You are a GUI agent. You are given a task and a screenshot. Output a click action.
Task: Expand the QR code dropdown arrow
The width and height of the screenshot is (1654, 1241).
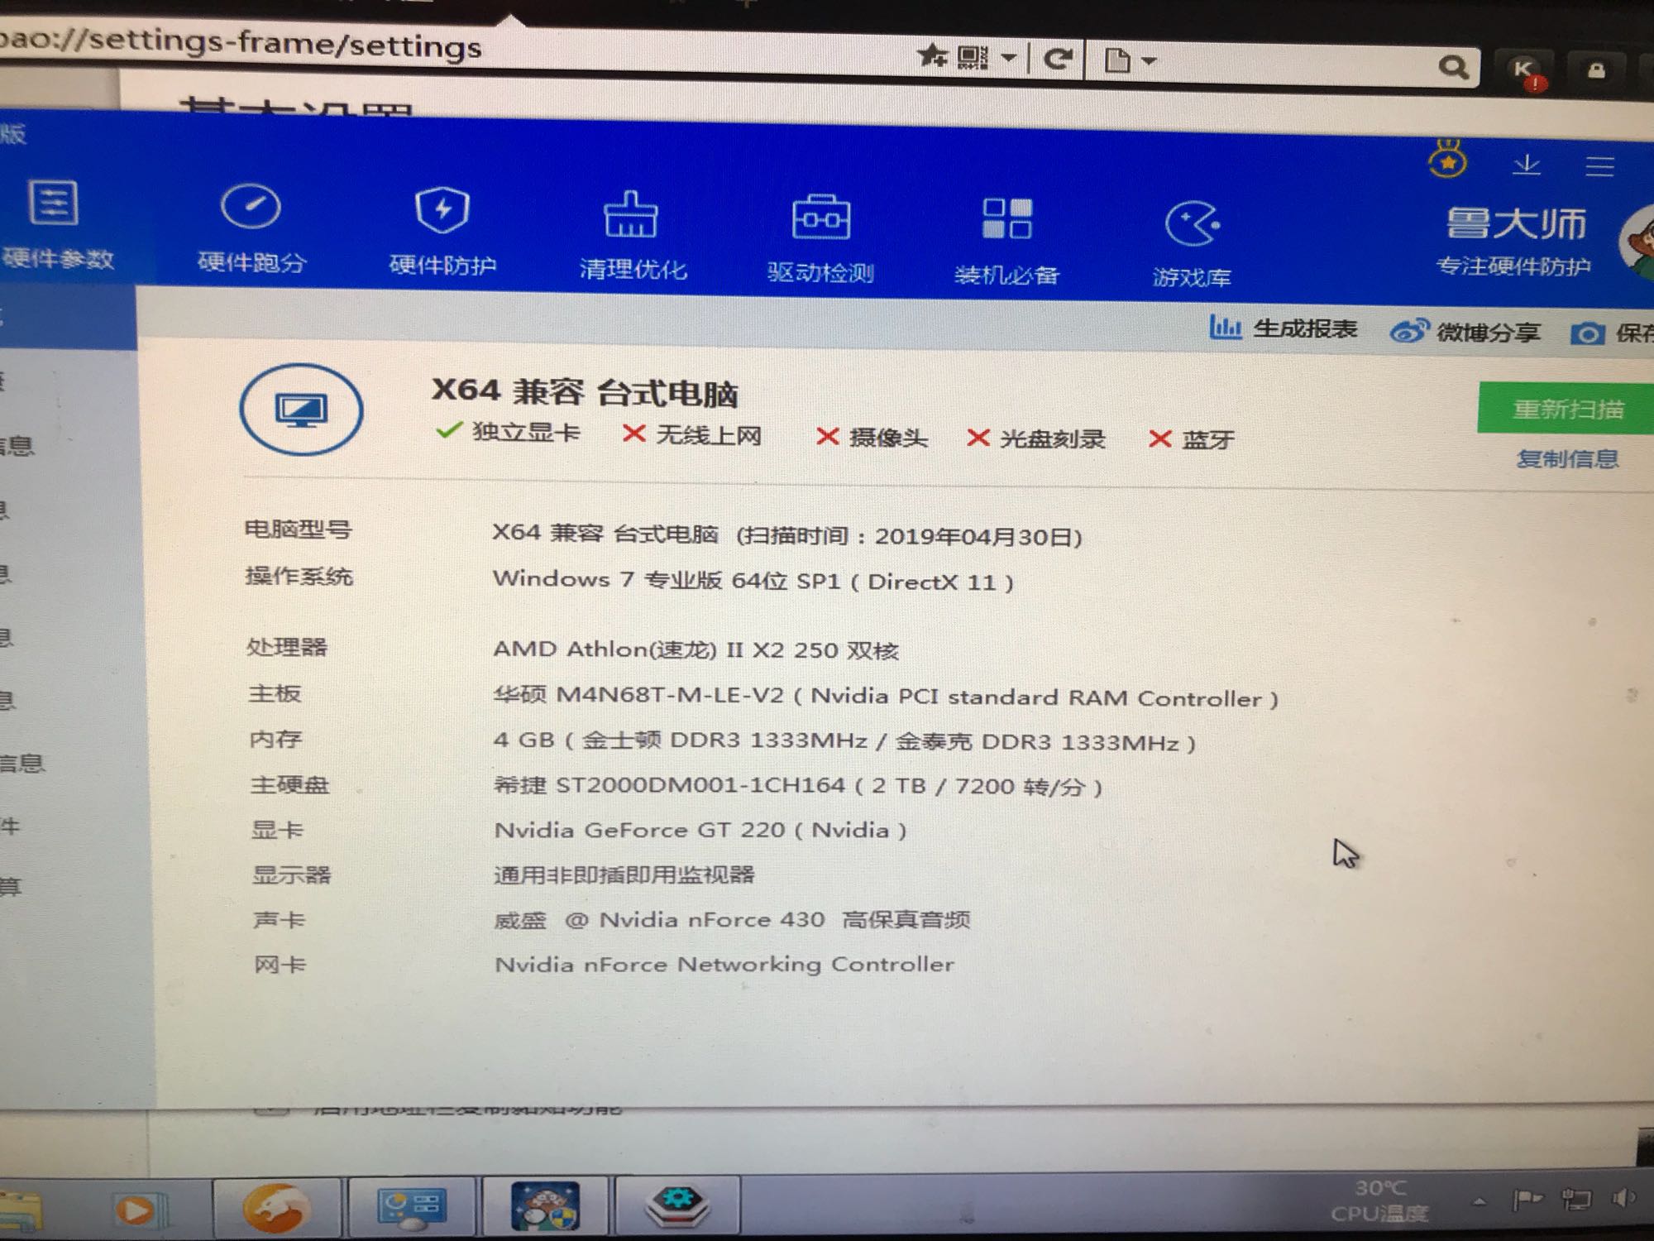pyautogui.click(x=1008, y=59)
